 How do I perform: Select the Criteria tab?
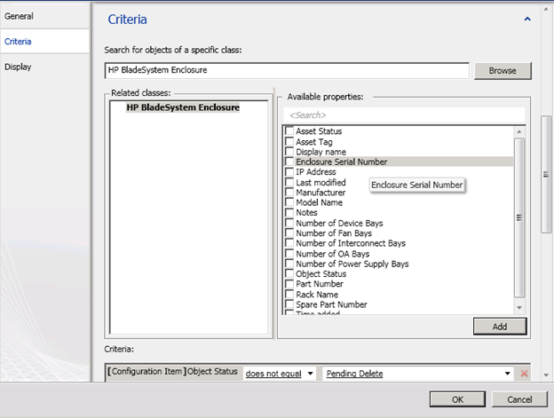click(x=20, y=41)
